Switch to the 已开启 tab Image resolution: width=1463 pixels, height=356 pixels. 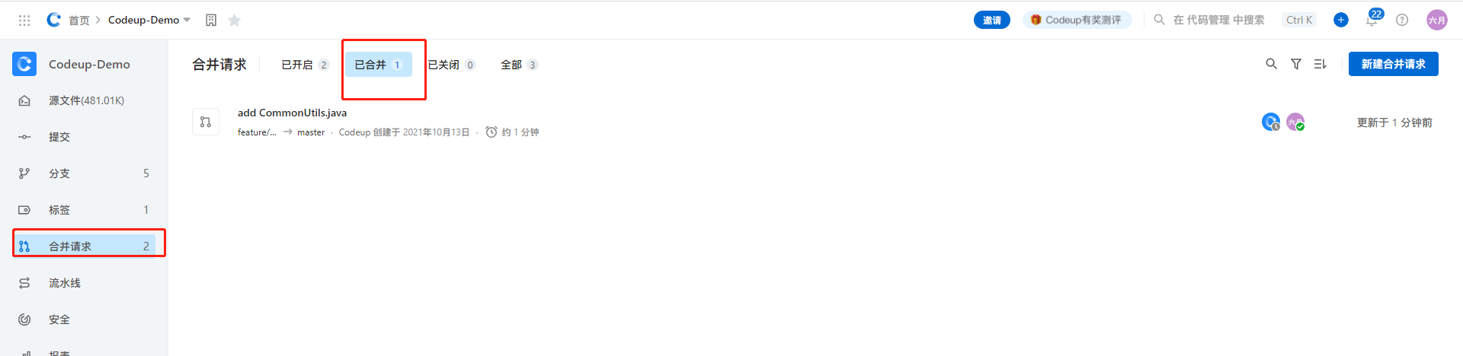[304, 65]
